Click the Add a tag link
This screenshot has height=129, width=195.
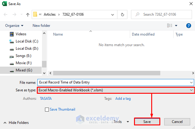pyautogui.click(x=123, y=99)
